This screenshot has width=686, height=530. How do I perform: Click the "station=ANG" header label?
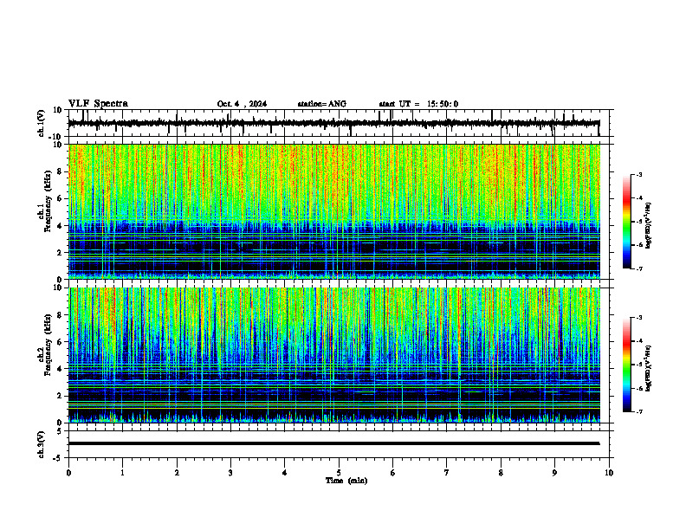[322, 104]
